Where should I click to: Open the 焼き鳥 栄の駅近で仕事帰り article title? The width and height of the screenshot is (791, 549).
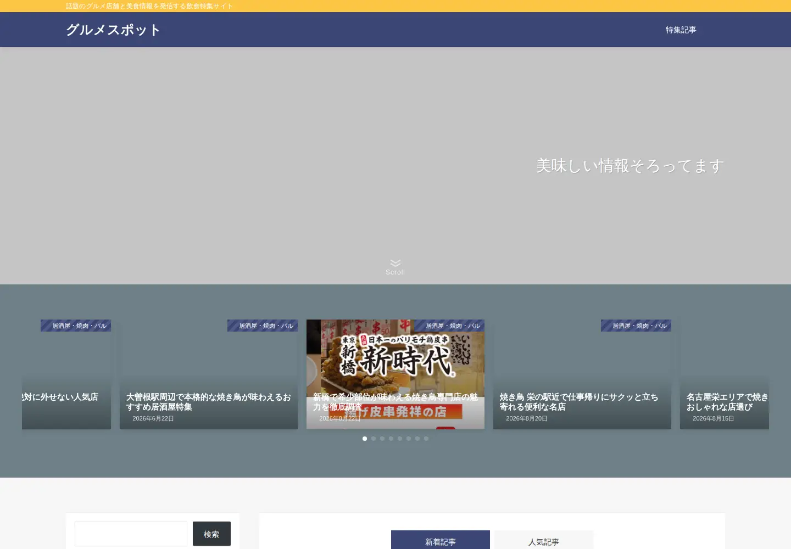(x=579, y=402)
